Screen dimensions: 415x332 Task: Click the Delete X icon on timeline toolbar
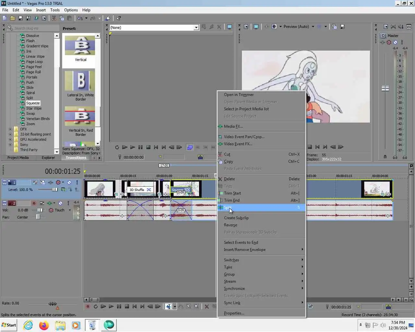point(207,306)
